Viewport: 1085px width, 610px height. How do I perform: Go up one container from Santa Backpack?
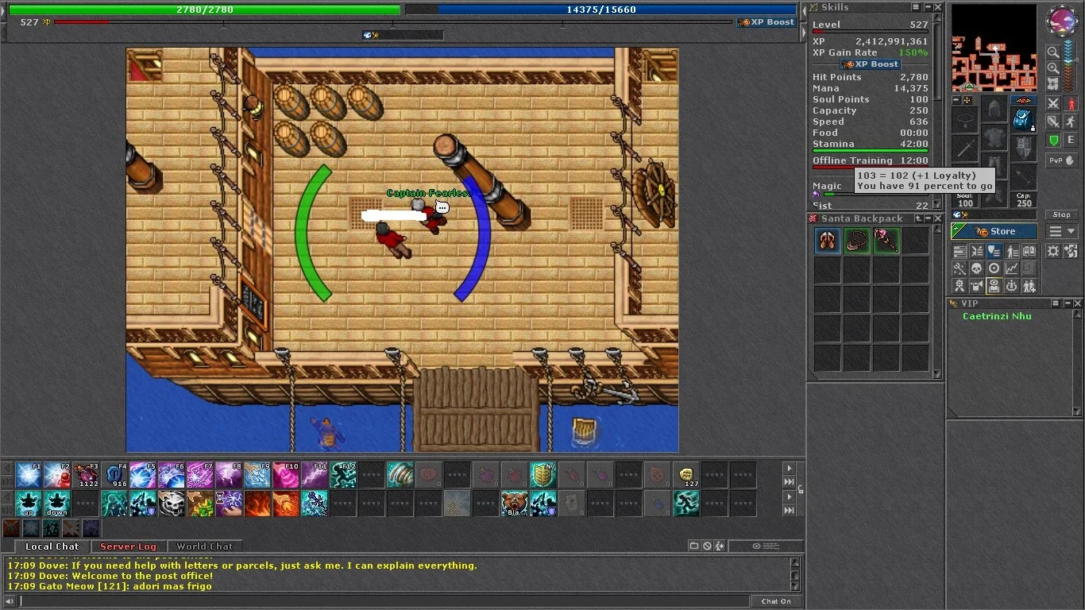tap(918, 218)
